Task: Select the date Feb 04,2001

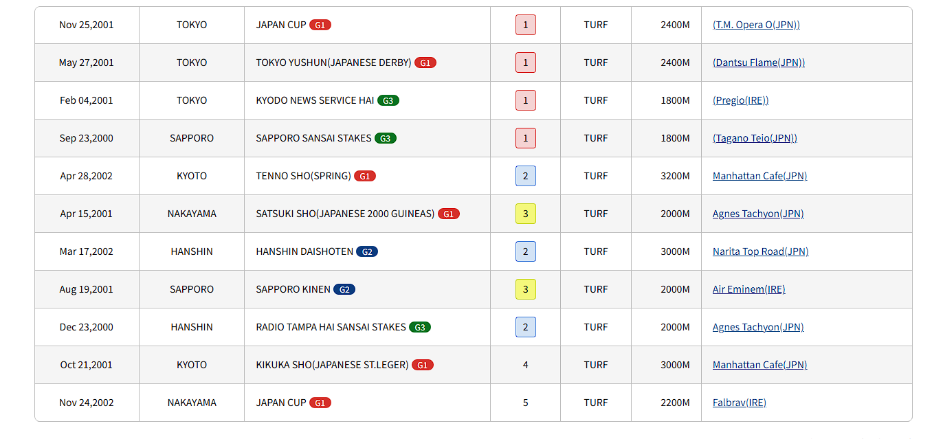Action: [87, 100]
